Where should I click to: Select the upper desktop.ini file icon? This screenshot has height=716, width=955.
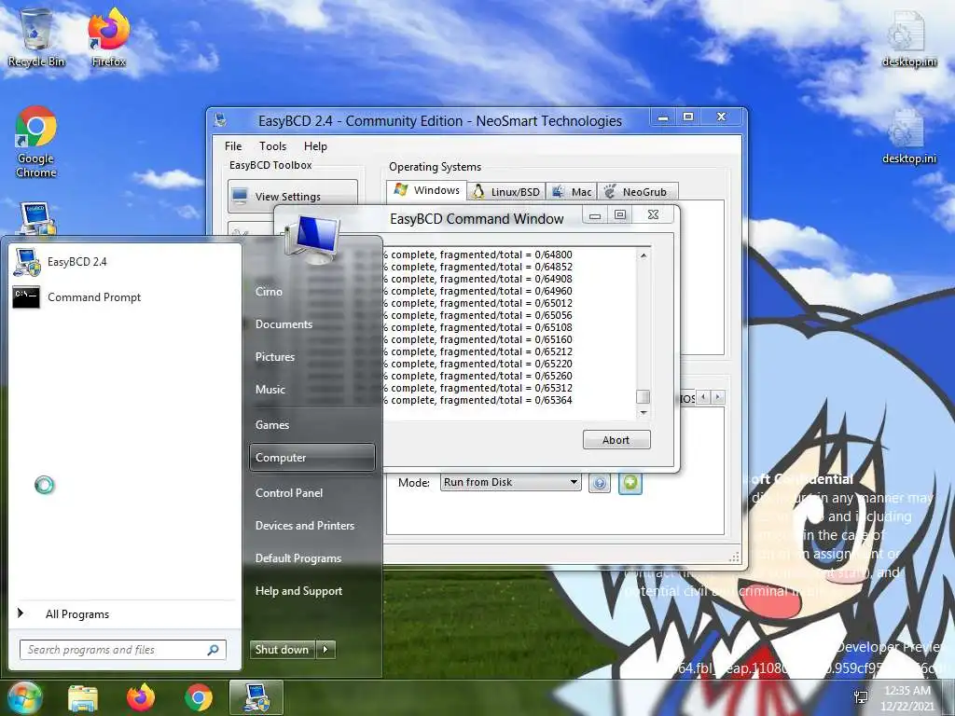tap(908, 37)
